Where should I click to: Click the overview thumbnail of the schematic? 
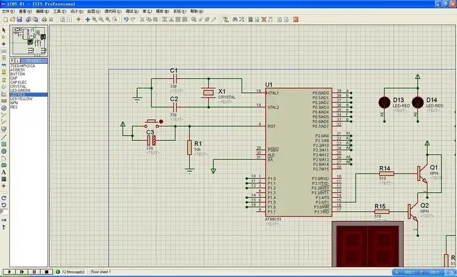pyautogui.click(x=29, y=40)
